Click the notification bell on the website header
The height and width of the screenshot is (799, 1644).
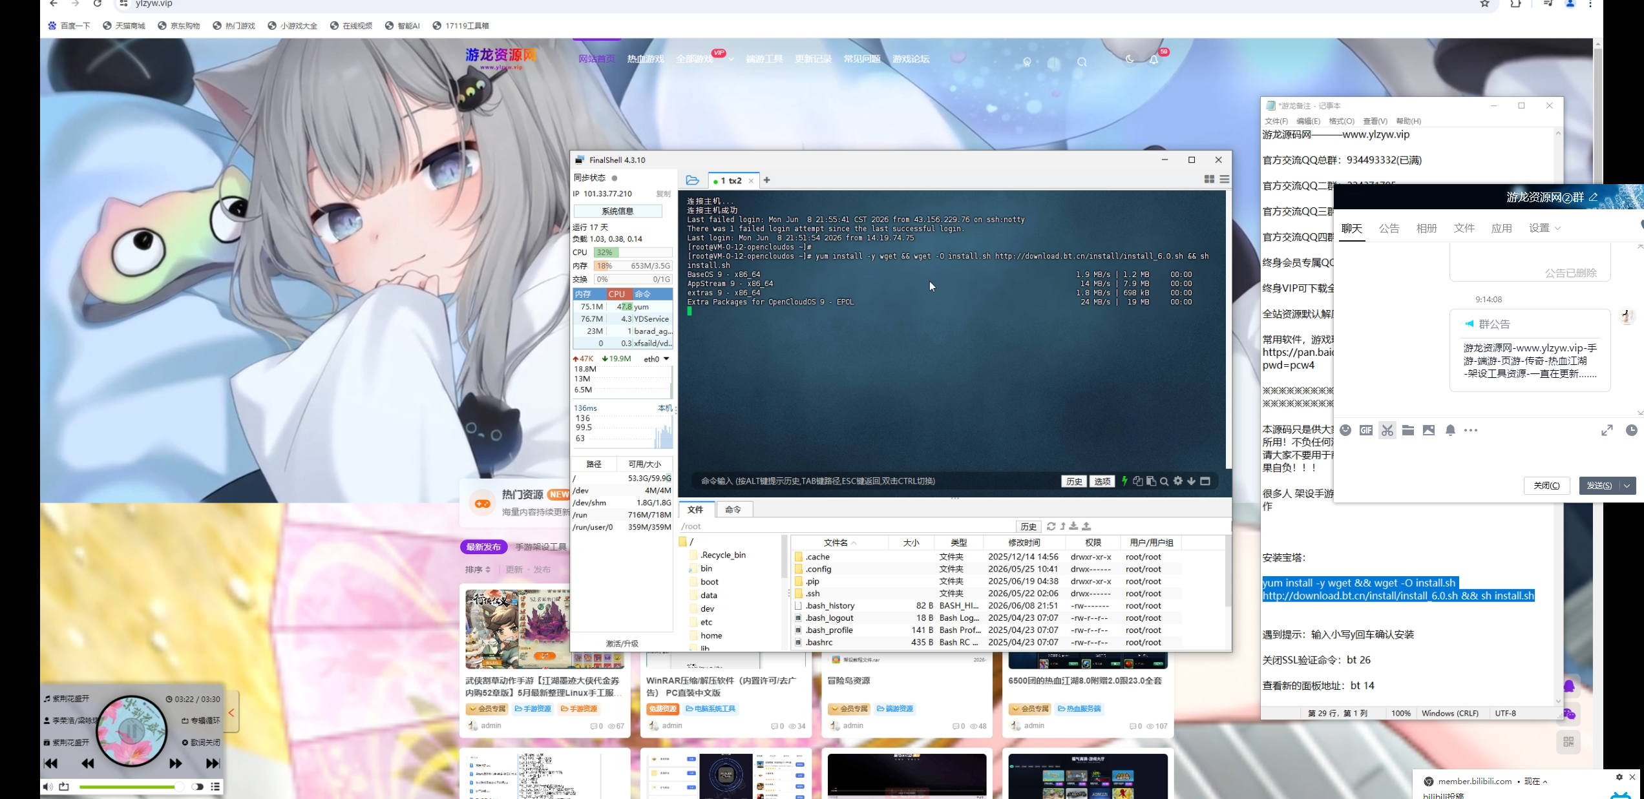click(1154, 60)
